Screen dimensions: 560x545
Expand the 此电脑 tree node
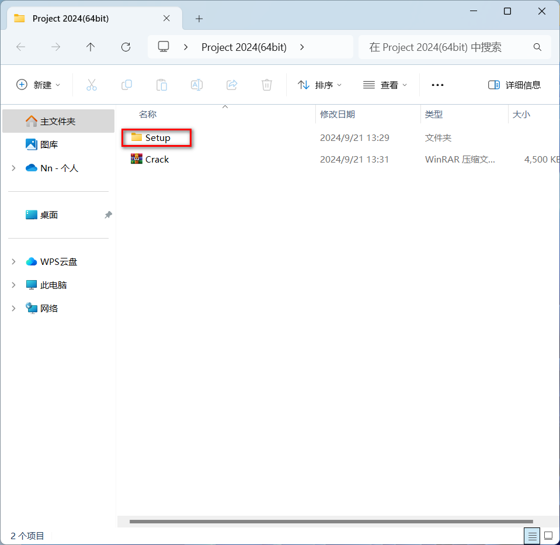(13, 285)
